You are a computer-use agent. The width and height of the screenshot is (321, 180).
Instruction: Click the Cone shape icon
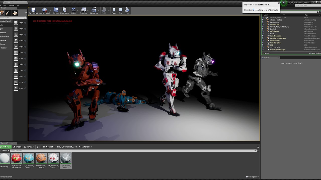(16, 70)
